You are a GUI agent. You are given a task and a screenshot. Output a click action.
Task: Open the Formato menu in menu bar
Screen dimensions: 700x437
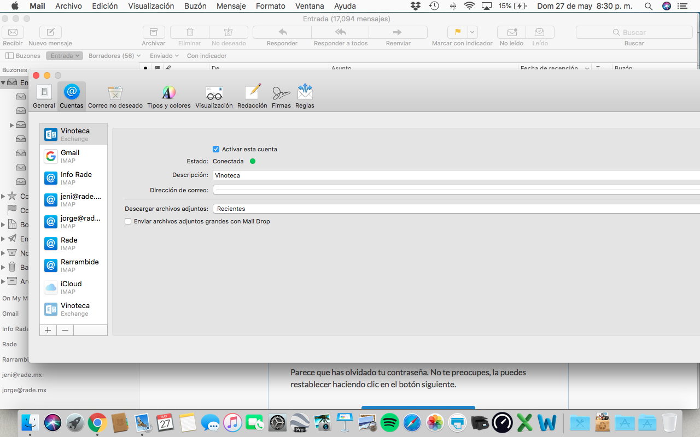click(271, 6)
